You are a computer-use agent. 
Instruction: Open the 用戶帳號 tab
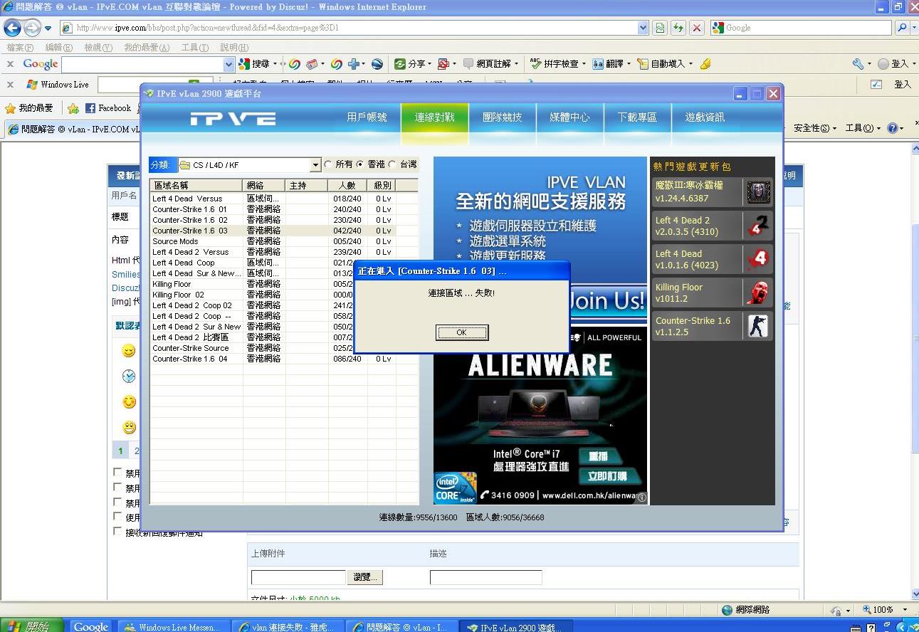pyautogui.click(x=367, y=117)
